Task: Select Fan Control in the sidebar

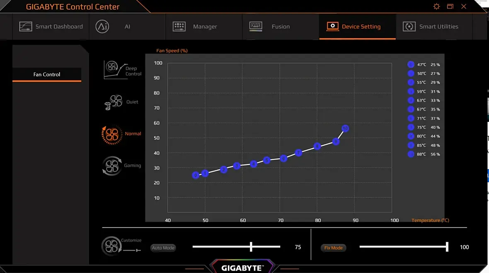Action: (x=47, y=75)
